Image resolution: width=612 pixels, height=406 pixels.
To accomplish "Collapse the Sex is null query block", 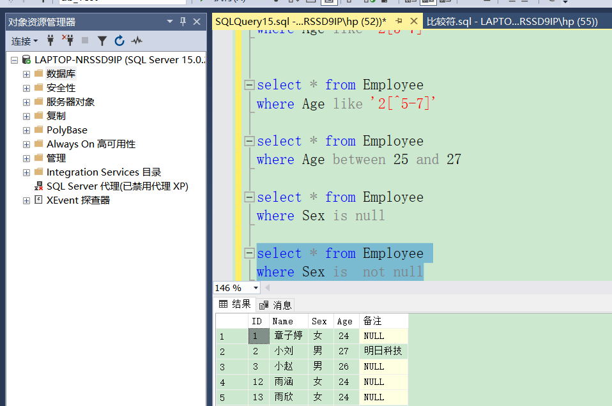I will pyautogui.click(x=249, y=197).
